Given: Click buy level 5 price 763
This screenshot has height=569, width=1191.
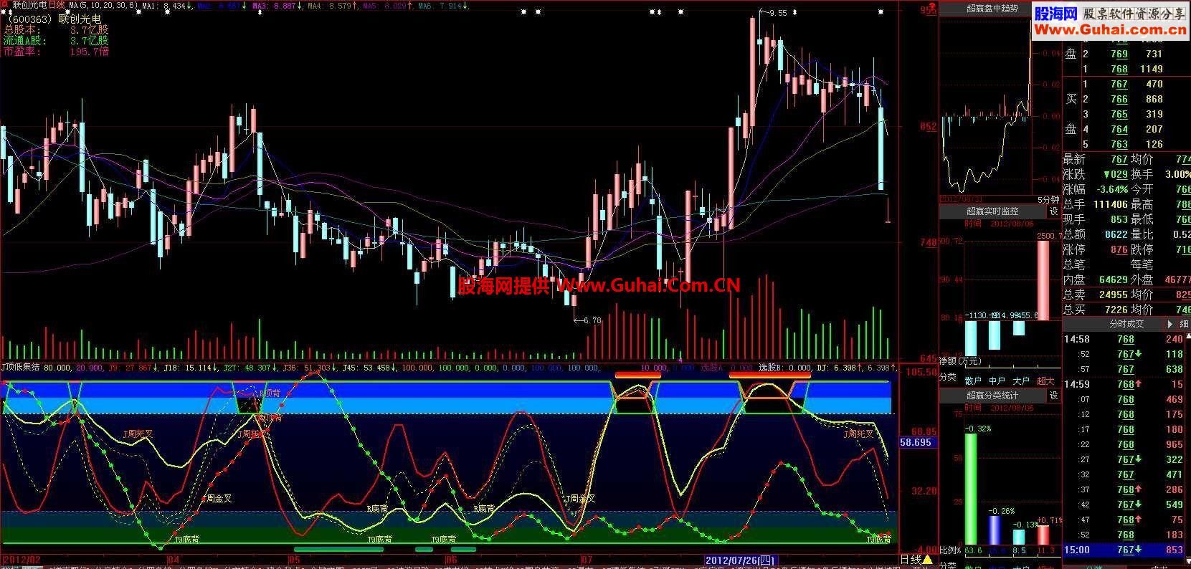Looking at the screenshot, I should (1119, 144).
